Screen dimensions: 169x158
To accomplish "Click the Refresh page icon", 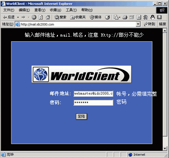I will click(x=41, y=17).
